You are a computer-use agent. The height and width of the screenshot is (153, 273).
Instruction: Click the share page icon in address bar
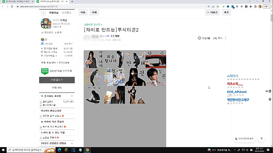pos(213,6)
